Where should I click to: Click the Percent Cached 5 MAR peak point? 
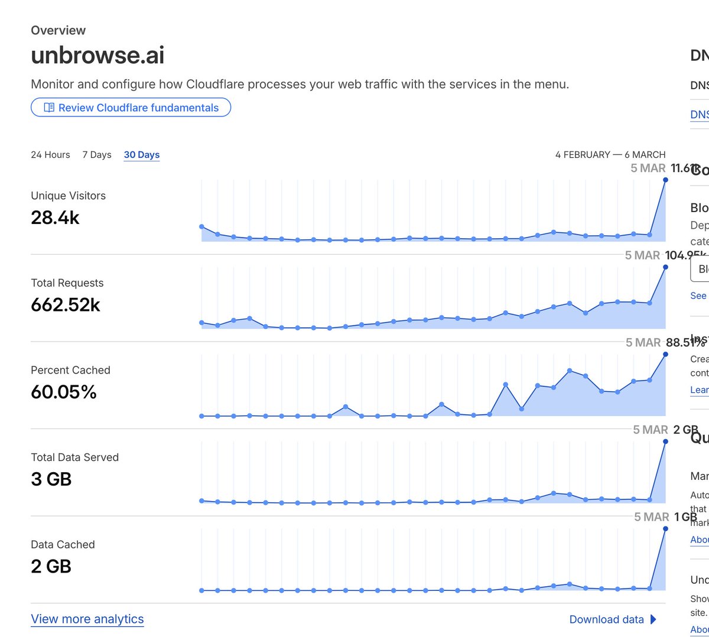(x=665, y=355)
